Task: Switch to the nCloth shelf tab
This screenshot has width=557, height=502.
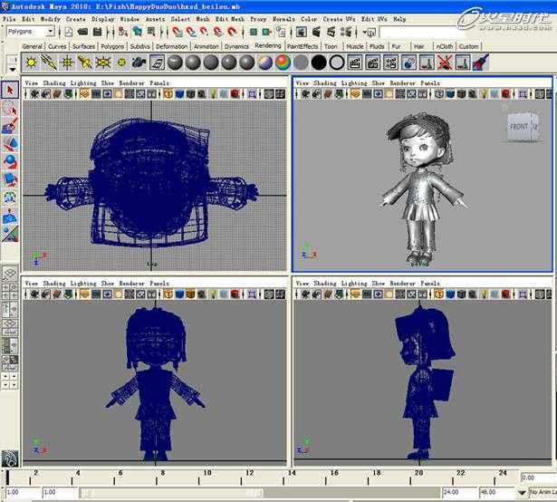Action: [x=445, y=46]
